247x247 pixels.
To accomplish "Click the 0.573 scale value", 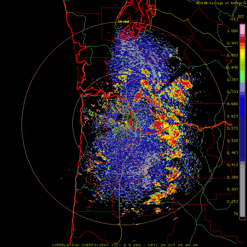I will pyautogui.click(x=232, y=128).
